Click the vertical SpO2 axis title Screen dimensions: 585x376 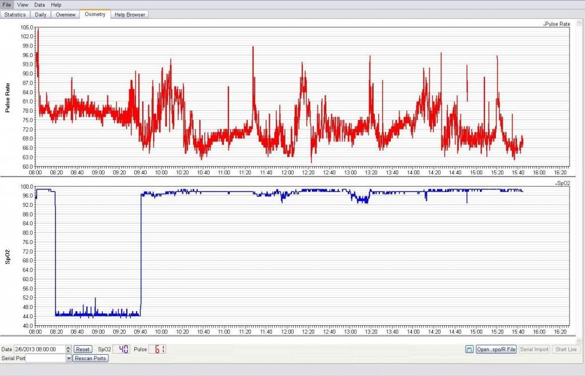(x=7, y=257)
